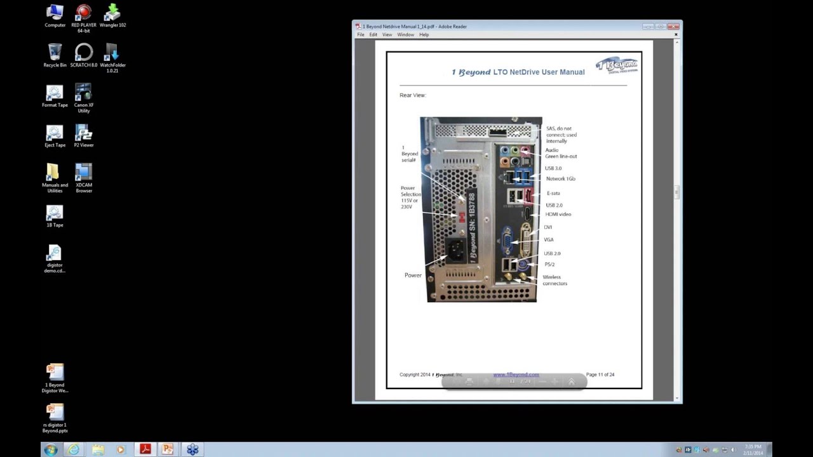Follow the www.1Beyond.com link
Viewport: 813px width, 457px height.
516,374
